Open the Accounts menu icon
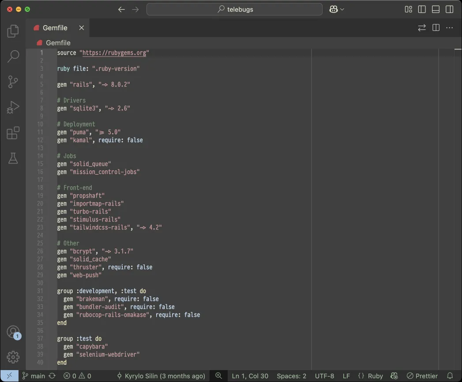Viewport: 462px width, 382px height. pyautogui.click(x=13, y=332)
